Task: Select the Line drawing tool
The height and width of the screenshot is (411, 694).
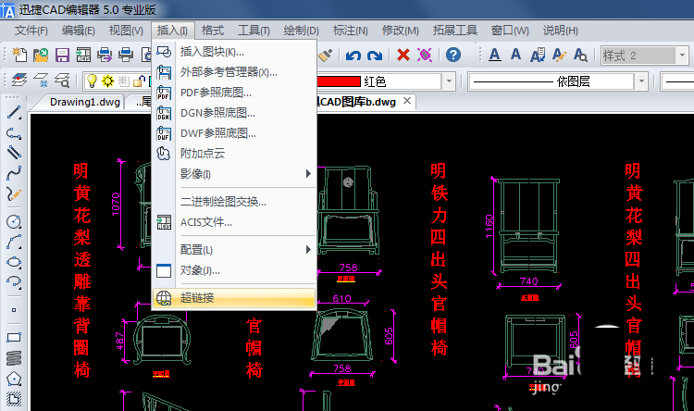Action: pyautogui.click(x=14, y=113)
